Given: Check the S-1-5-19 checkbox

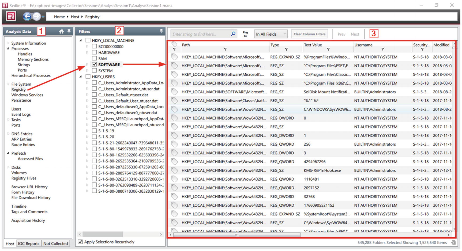Looking at the screenshot, I should [x=94, y=131].
